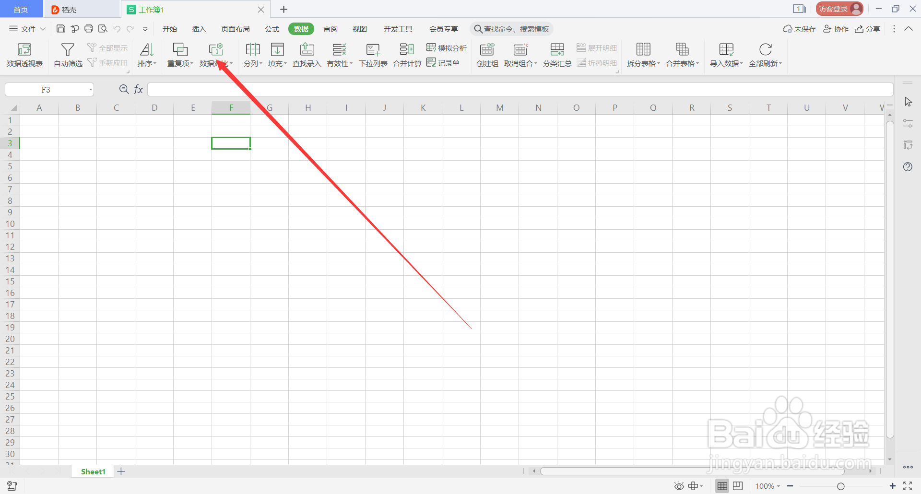This screenshot has width=921, height=494.
Task: Click the formula bar input field
Action: [520, 90]
